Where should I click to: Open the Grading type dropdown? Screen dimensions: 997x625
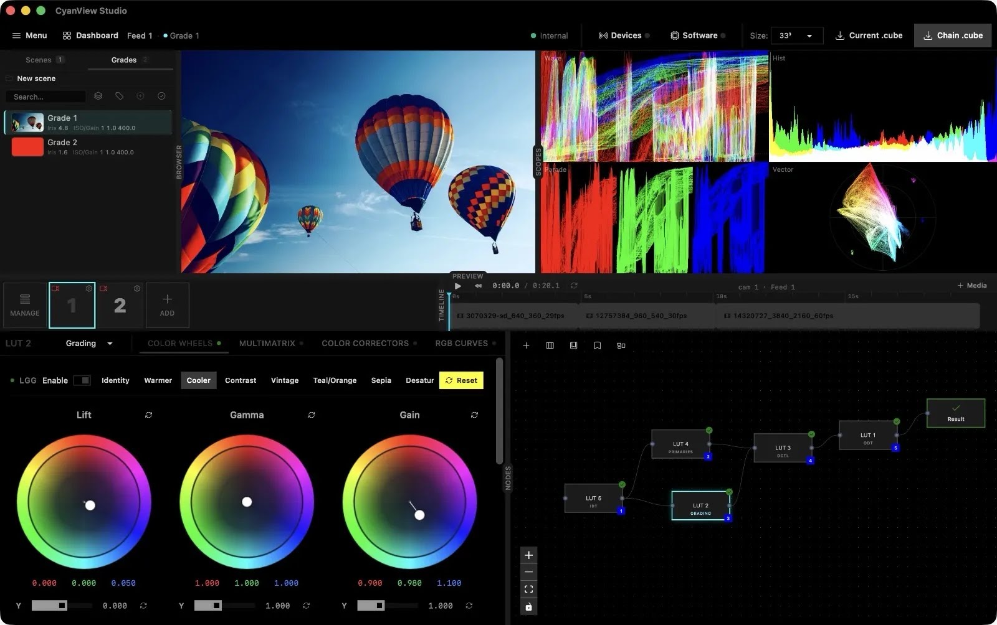click(x=89, y=343)
